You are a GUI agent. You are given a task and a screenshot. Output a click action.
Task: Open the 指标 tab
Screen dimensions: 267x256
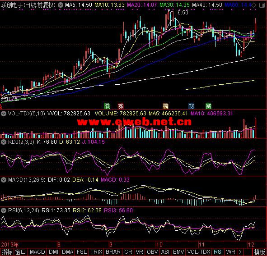7,252
